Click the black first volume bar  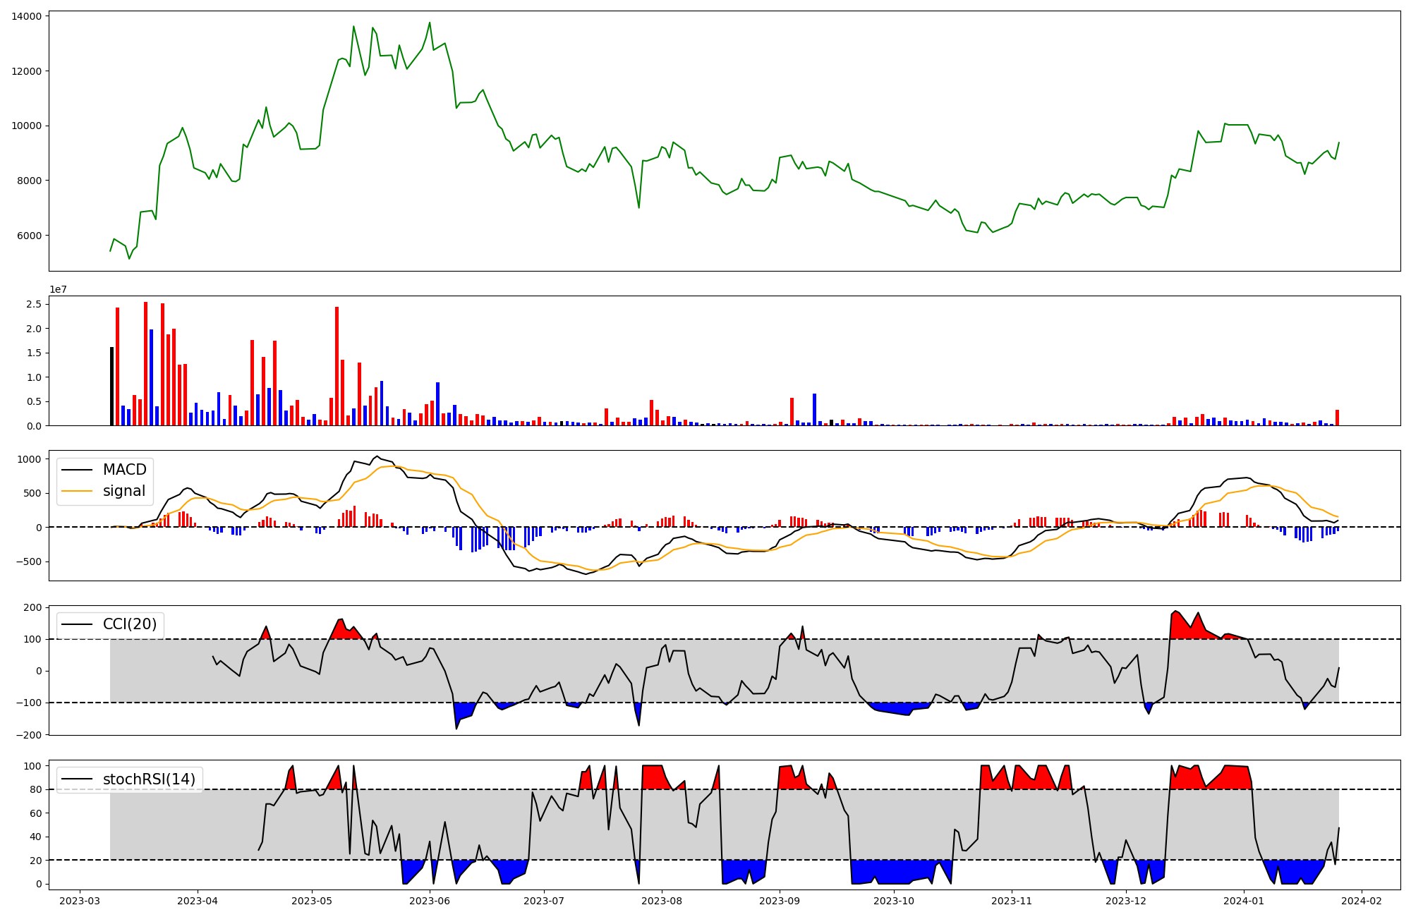coord(111,387)
